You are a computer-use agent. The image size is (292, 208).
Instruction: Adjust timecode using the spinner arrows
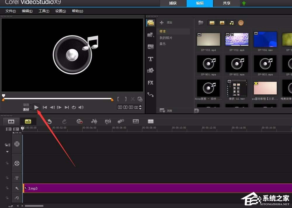(140, 107)
